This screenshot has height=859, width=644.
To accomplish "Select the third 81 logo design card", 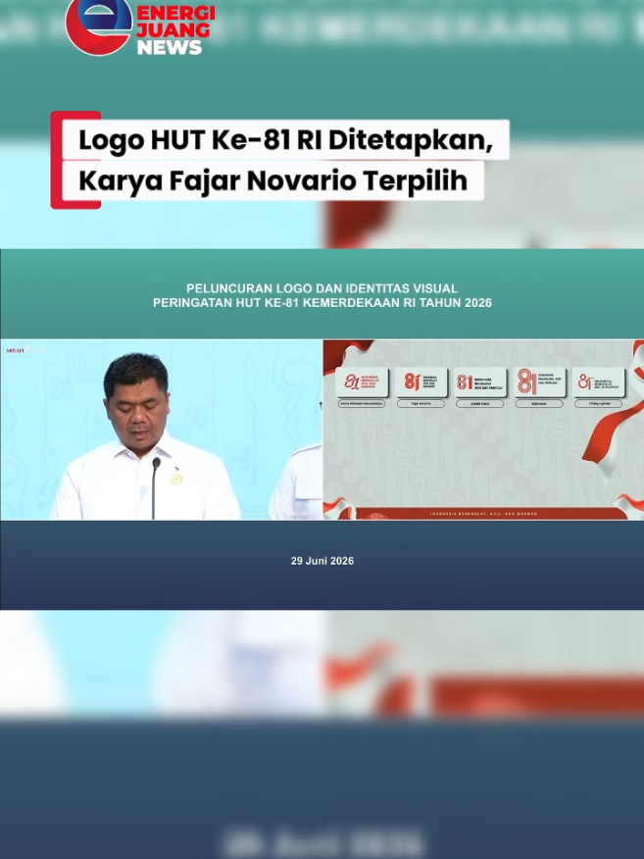I will point(480,381).
